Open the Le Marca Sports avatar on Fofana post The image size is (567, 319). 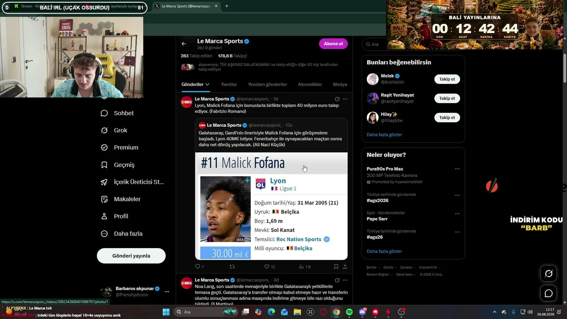[186, 102]
